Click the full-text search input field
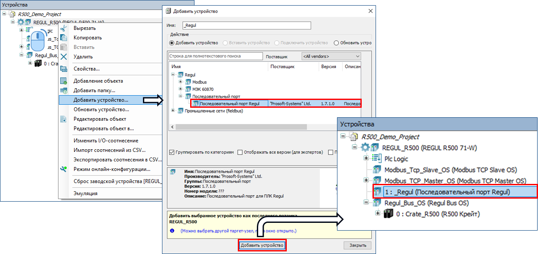 [x=215, y=56]
